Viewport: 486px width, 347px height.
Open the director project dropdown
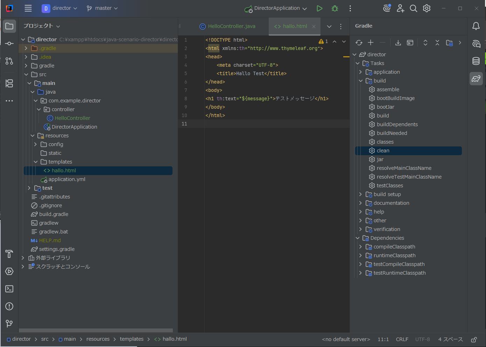[59, 8]
